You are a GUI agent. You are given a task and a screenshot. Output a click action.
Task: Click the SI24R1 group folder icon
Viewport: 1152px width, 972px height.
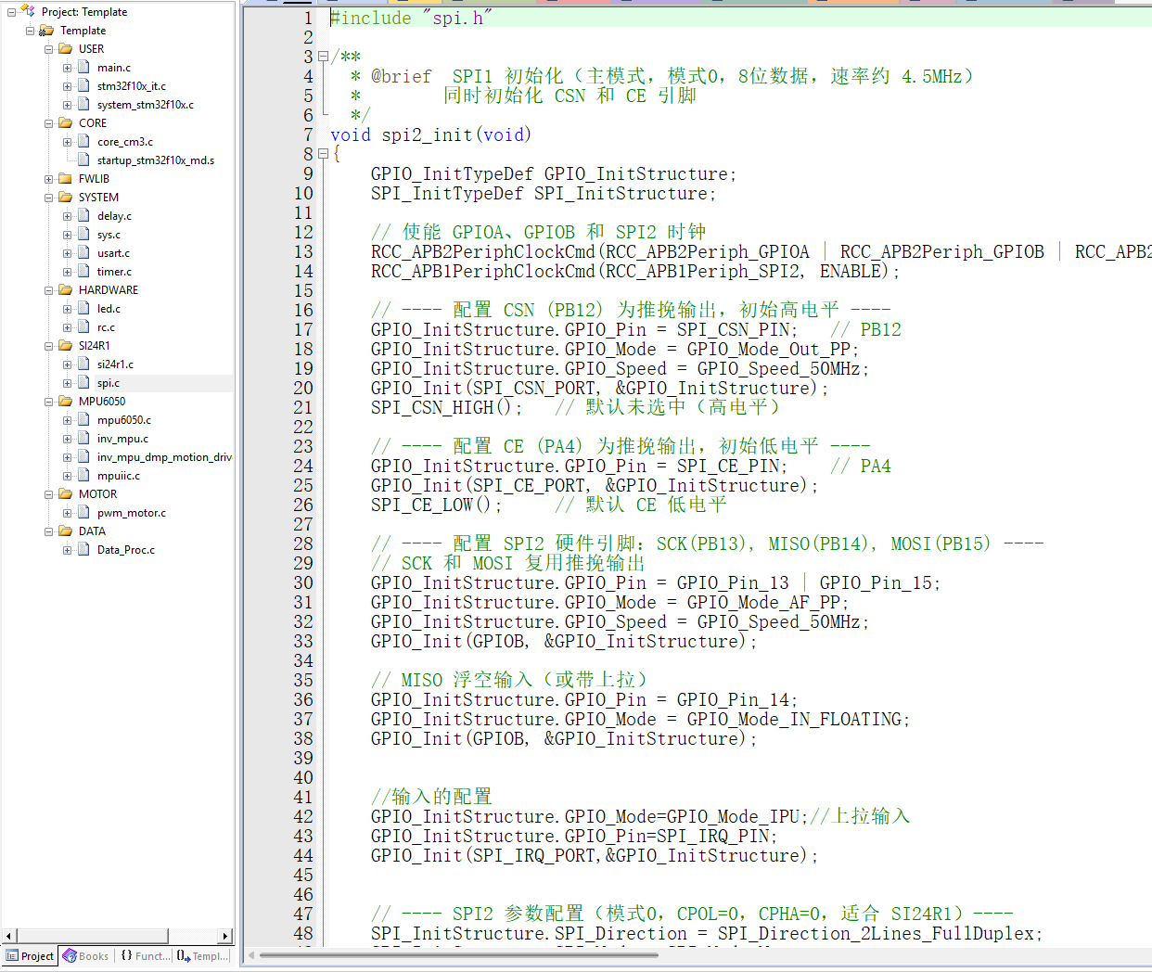[x=65, y=345]
